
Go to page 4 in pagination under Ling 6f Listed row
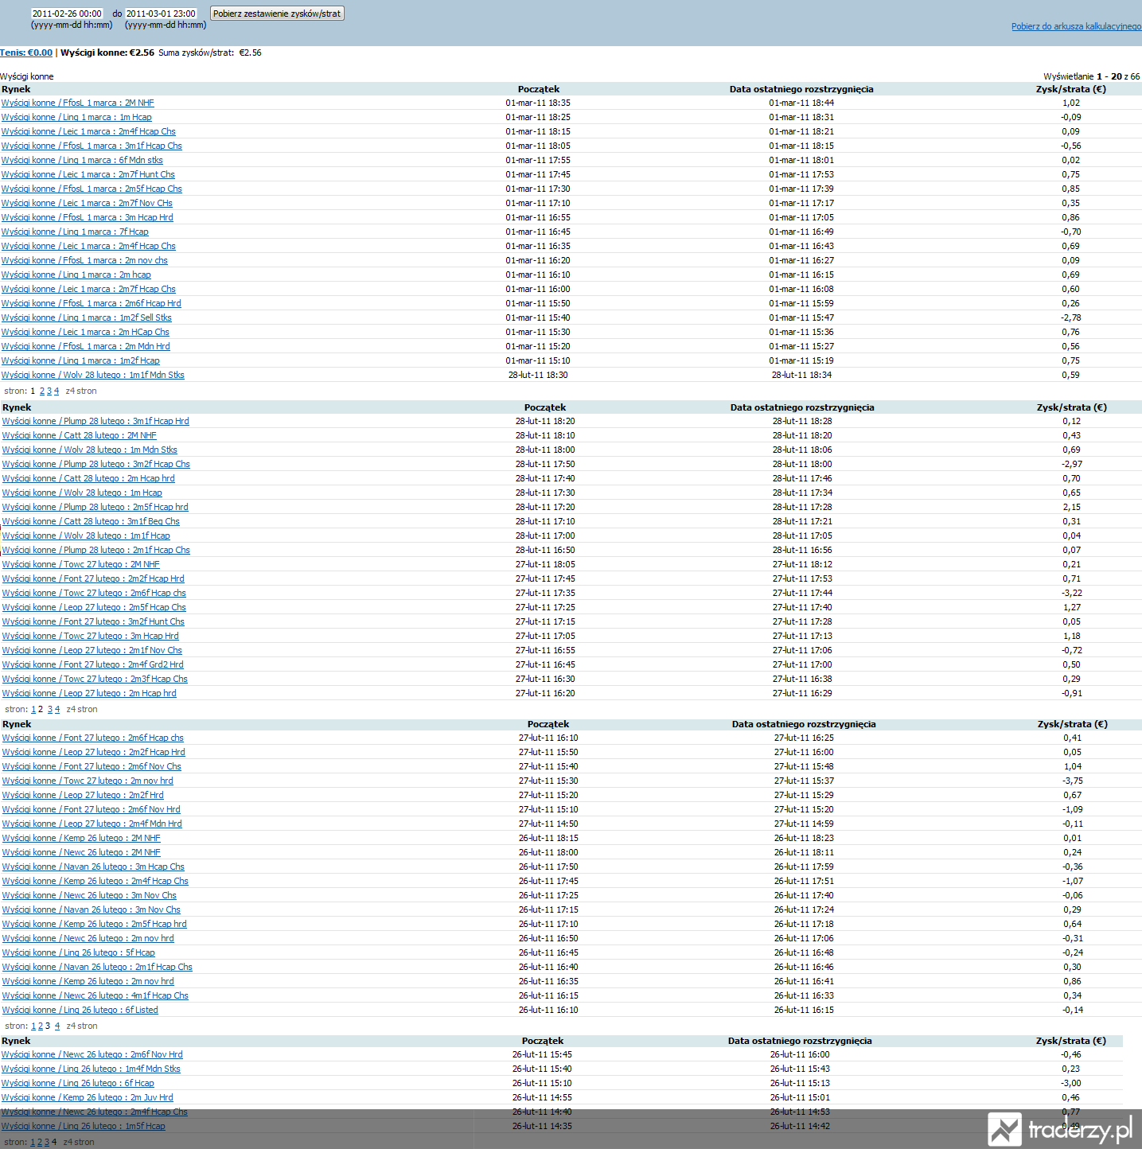tap(57, 1026)
